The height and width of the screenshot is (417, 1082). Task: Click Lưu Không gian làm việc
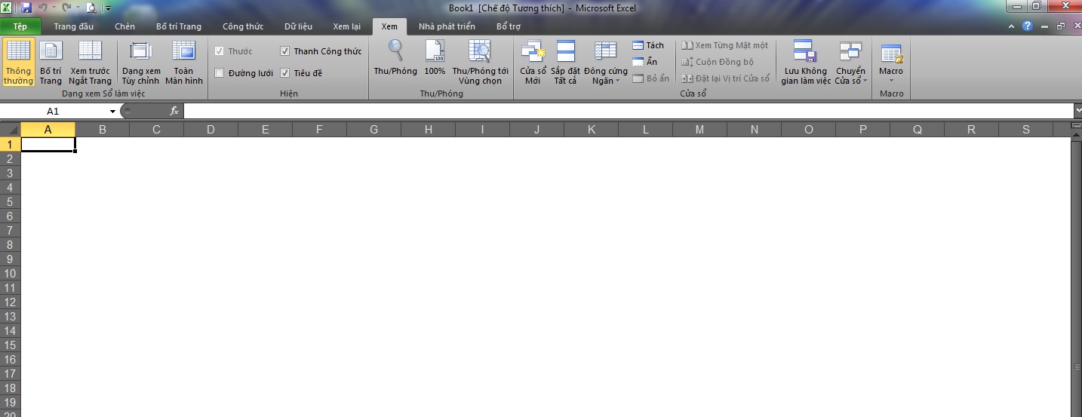[805, 63]
